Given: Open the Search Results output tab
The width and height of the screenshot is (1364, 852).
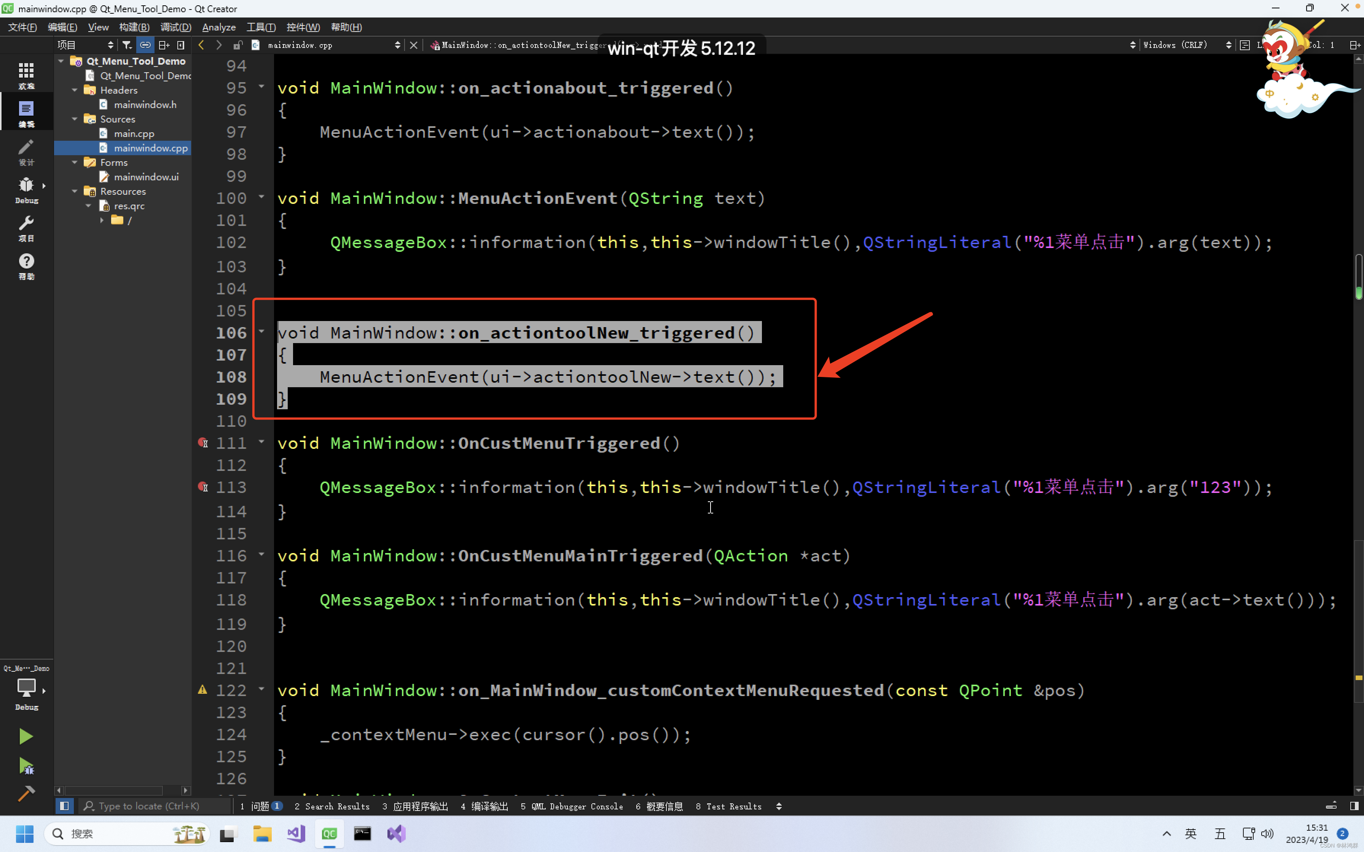Looking at the screenshot, I should [332, 806].
